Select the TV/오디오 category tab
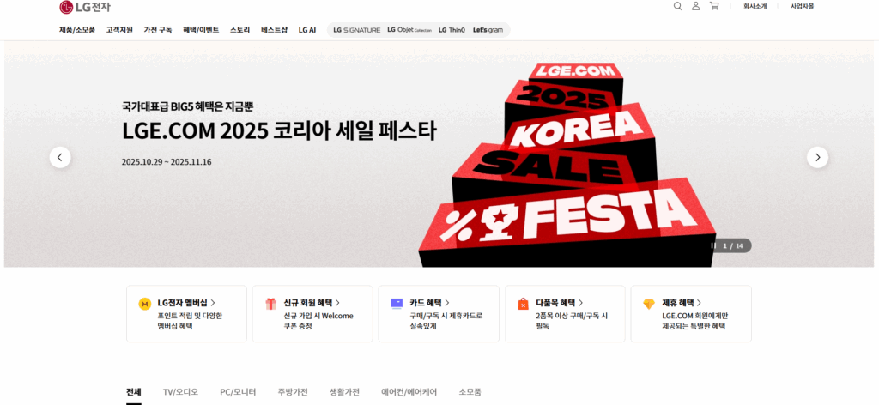This screenshot has width=879, height=405. [180, 392]
